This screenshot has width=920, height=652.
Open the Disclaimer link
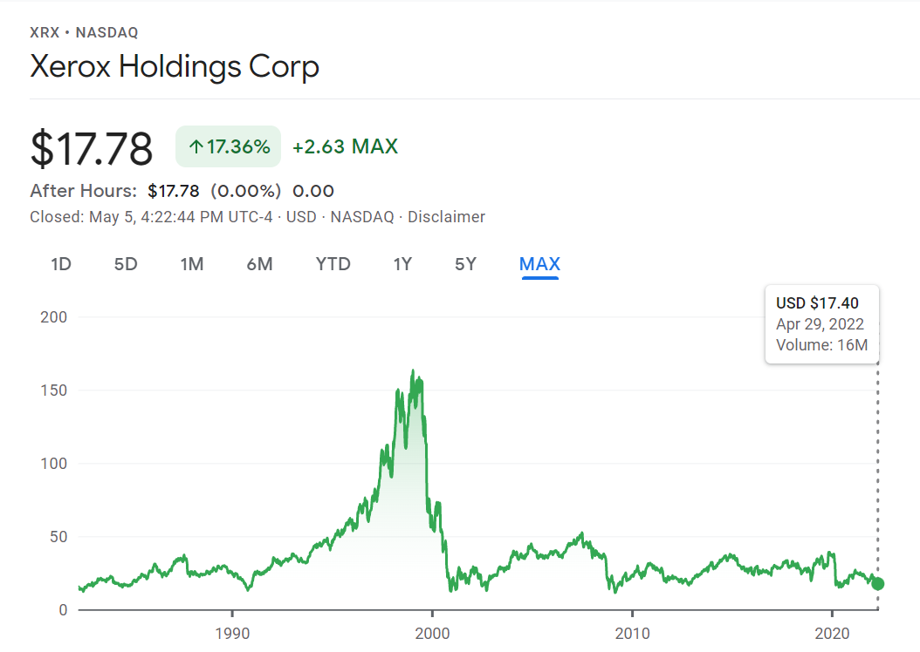pos(446,217)
